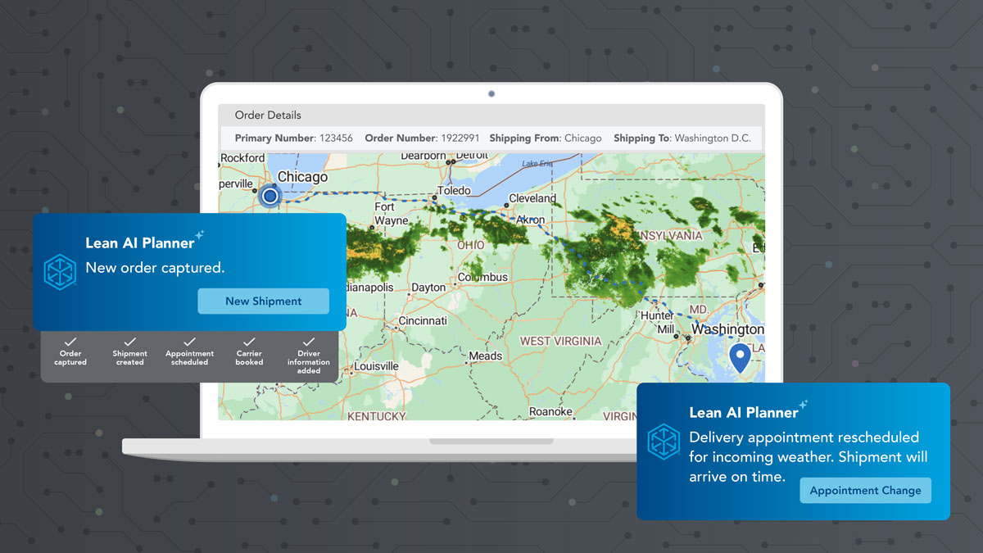Click the sparkle icon in the rescheduled notification
The height and width of the screenshot is (553, 983).
tap(804, 405)
